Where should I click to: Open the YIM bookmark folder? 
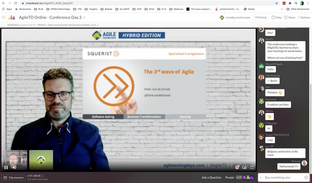pos(77,9)
